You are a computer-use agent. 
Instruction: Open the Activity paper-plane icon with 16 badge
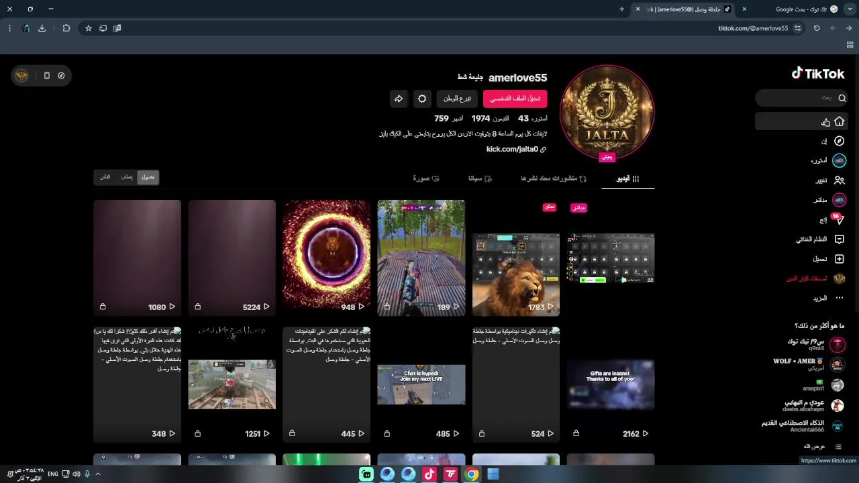[838, 219]
